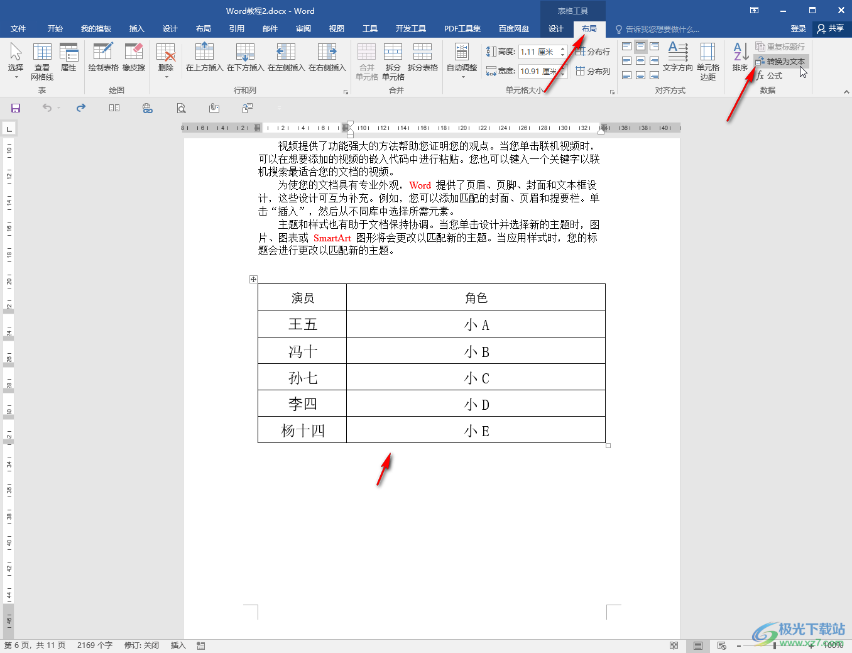Click Sign in (登录)
The height and width of the screenshot is (653, 852).
[x=798, y=29]
